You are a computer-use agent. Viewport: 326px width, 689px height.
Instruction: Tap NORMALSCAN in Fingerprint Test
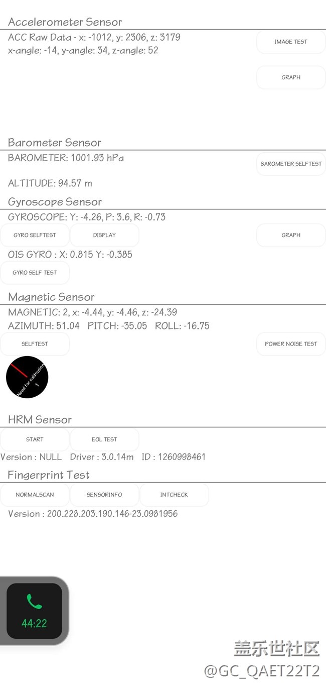coord(35,495)
